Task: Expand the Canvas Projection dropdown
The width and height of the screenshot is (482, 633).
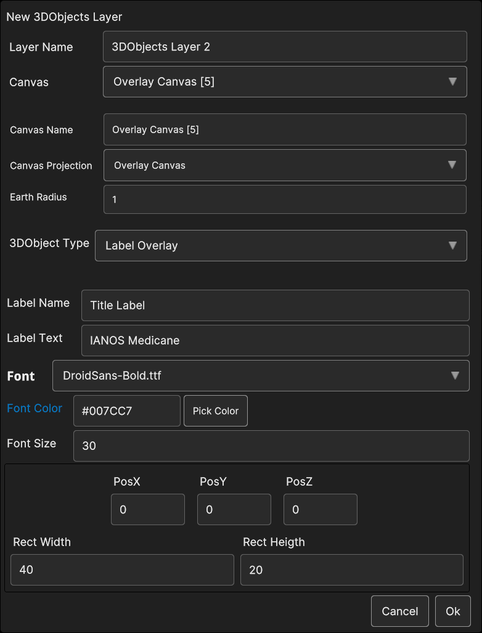Action: pos(285,165)
